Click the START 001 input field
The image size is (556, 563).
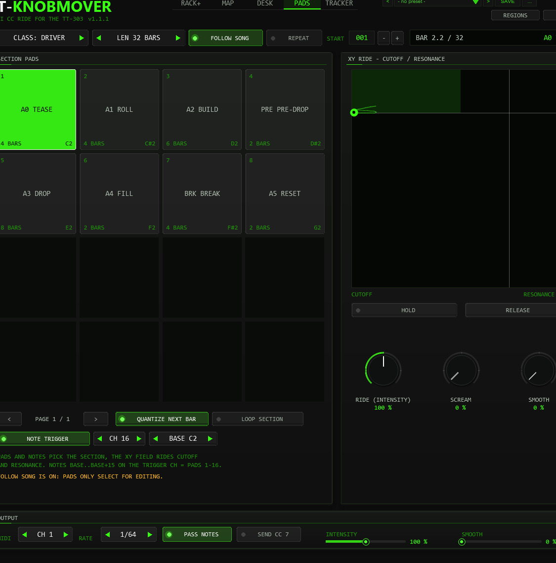coord(362,38)
